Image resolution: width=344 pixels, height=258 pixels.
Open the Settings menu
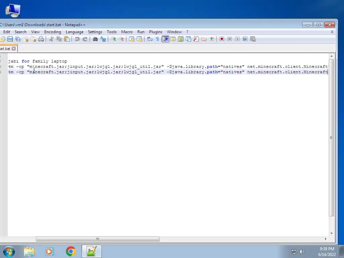pos(95,32)
